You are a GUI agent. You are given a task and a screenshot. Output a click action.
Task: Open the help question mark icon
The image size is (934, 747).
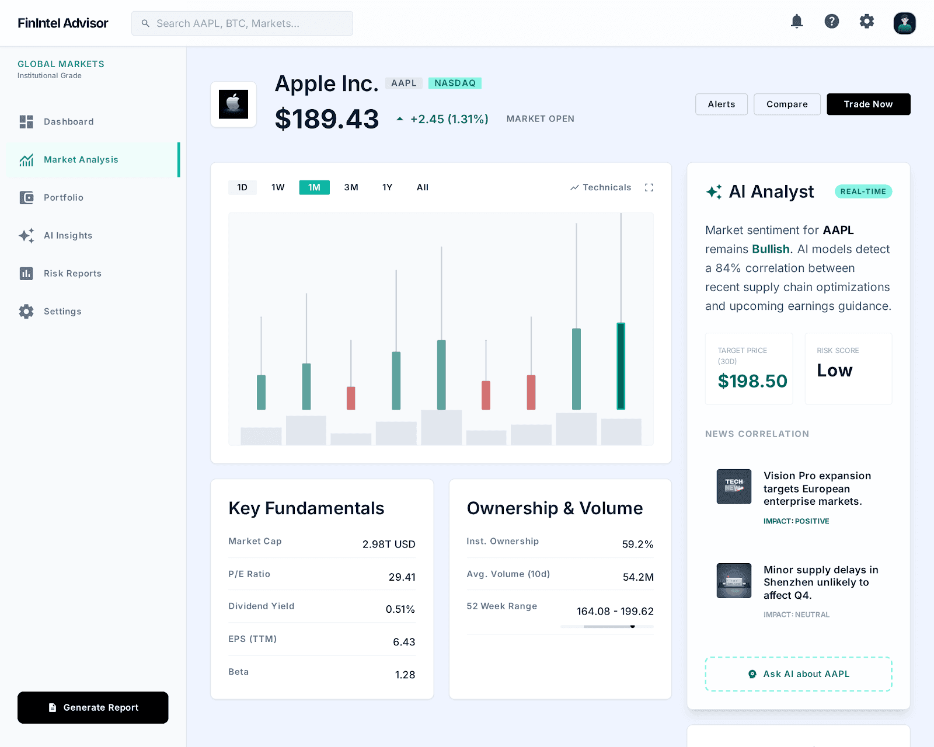click(x=832, y=22)
